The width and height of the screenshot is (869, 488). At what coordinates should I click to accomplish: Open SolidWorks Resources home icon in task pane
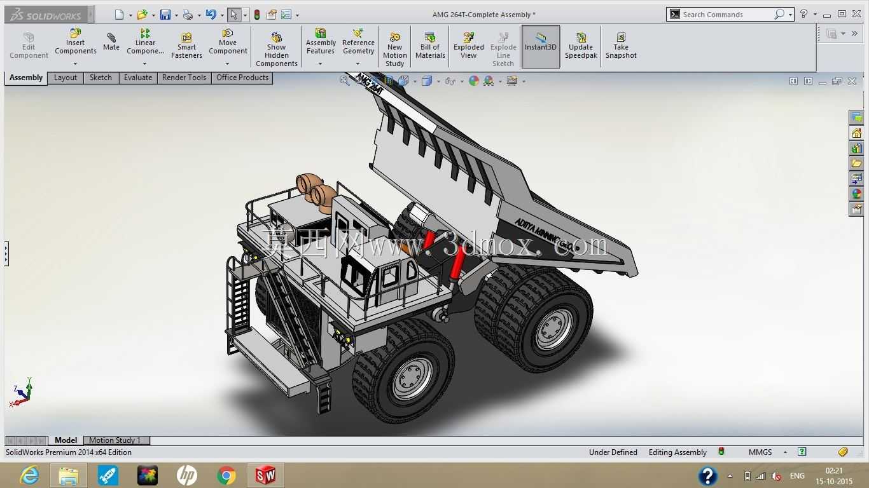tap(857, 133)
